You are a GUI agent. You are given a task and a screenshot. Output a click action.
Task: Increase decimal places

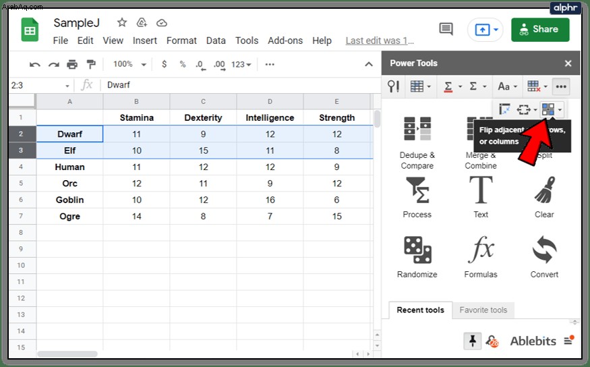click(219, 65)
